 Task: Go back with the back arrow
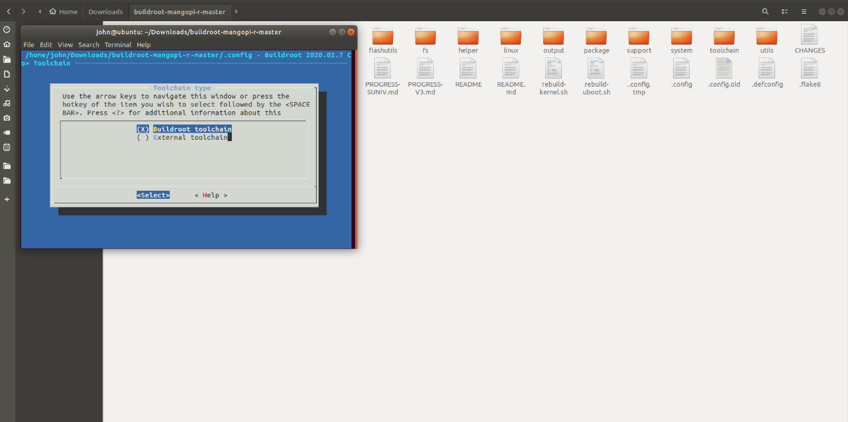click(8, 11)
